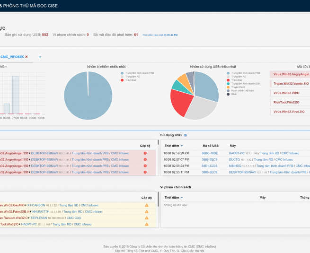Add a new tab with plus icon
Viewport: 310px width, 253px height.
40,57
